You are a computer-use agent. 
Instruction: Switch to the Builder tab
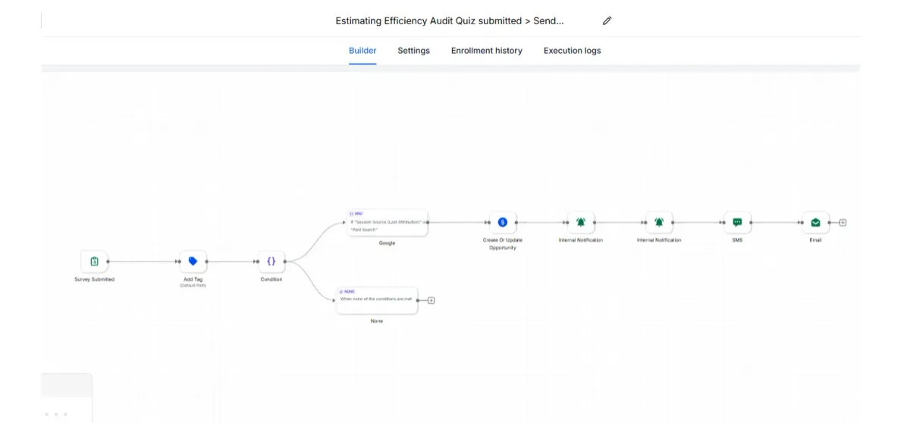362,51
